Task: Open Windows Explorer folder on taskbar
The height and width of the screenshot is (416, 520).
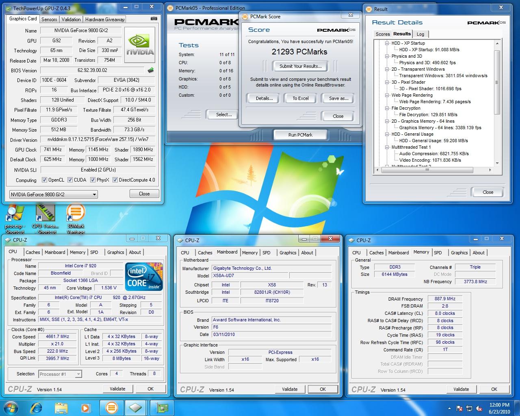Action: [61, 407]
